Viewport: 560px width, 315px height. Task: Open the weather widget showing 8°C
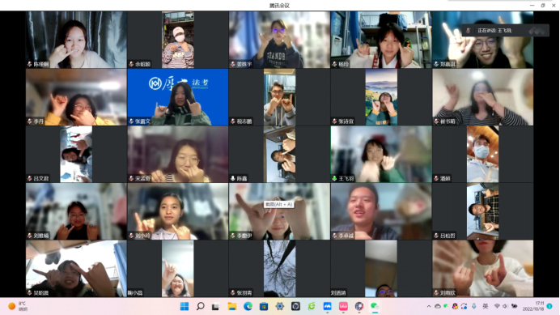pos(18,306)
